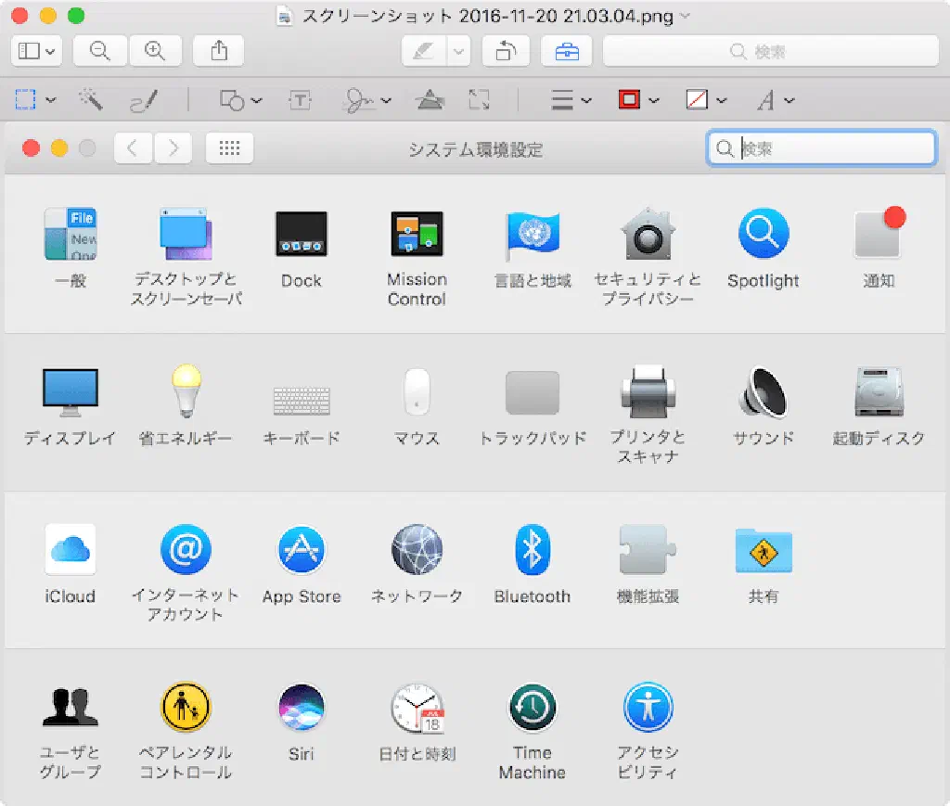Toggle the Markup Toolbar toolbox button

[x=567, y=52]
